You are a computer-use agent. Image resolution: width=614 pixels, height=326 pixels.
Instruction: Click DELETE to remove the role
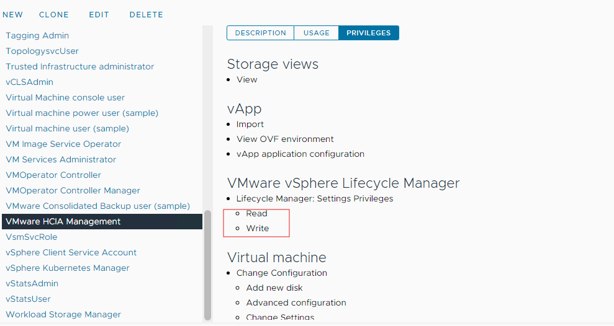click(147, 14)
